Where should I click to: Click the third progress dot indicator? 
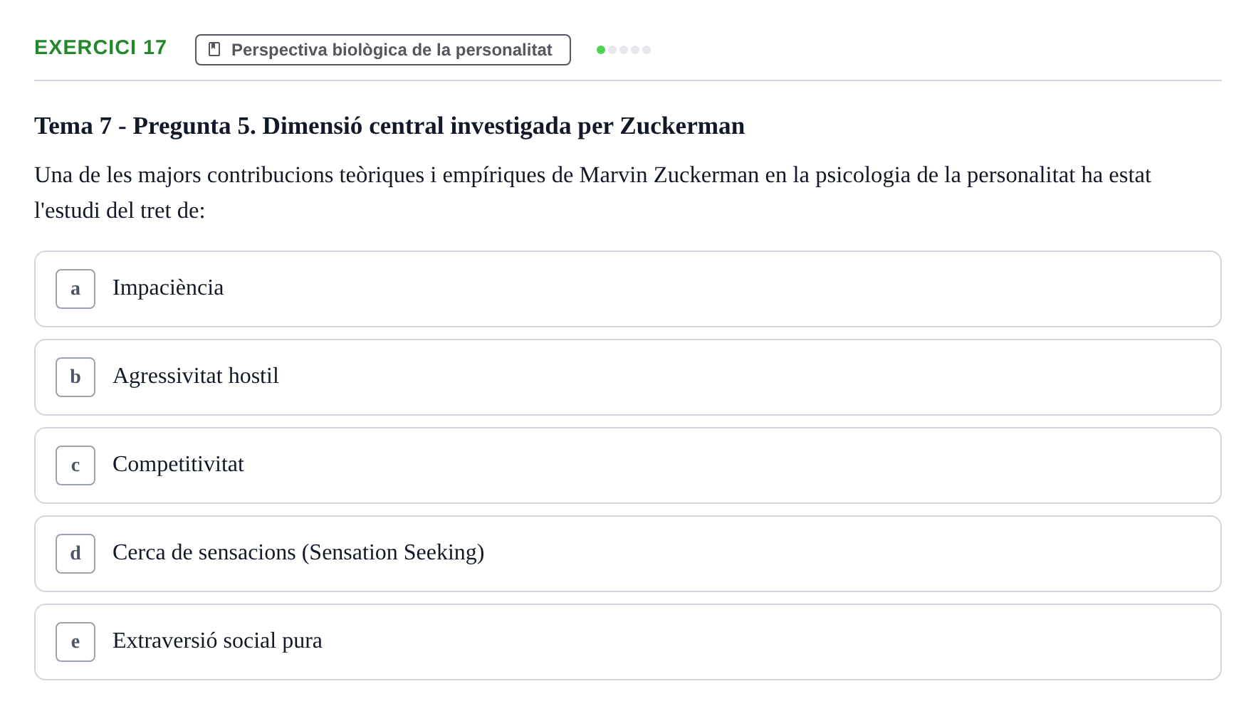(624, 50)
